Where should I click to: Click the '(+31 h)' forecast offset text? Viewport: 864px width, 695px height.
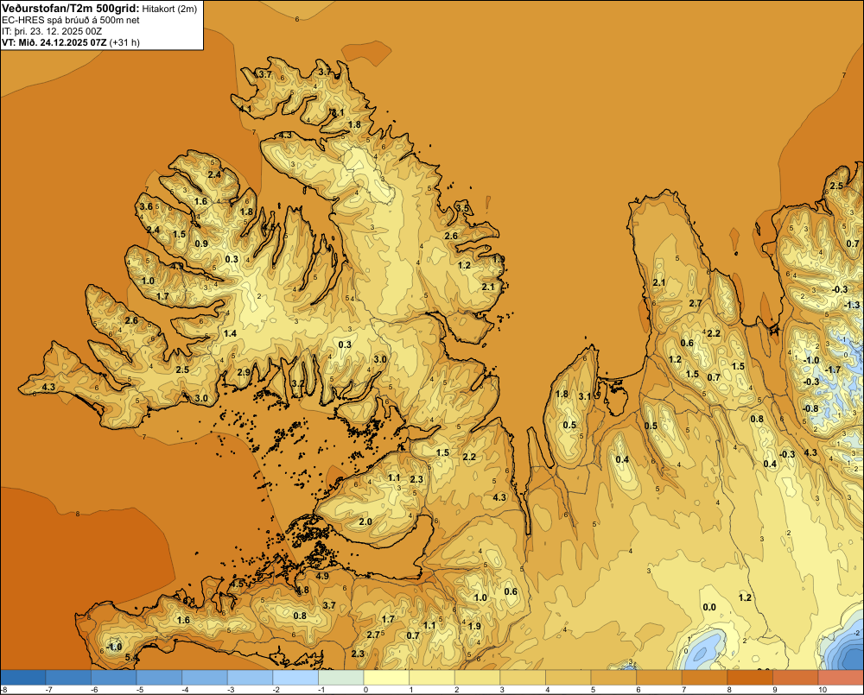click(124, 42)
